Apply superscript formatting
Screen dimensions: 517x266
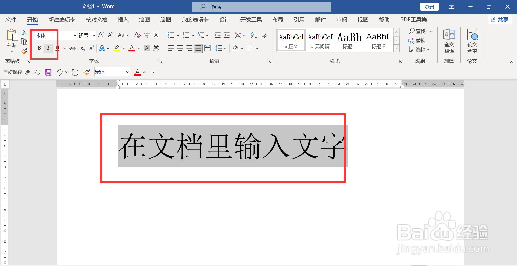tap(91, 48)
